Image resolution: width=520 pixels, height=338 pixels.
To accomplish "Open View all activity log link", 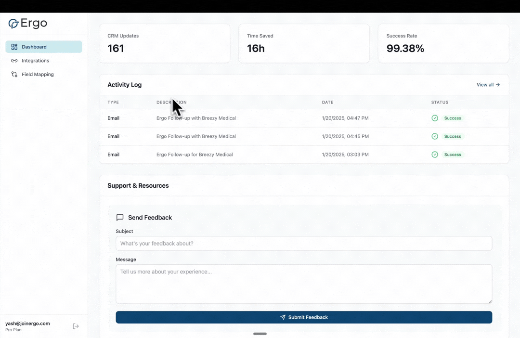I will (488, 85).
